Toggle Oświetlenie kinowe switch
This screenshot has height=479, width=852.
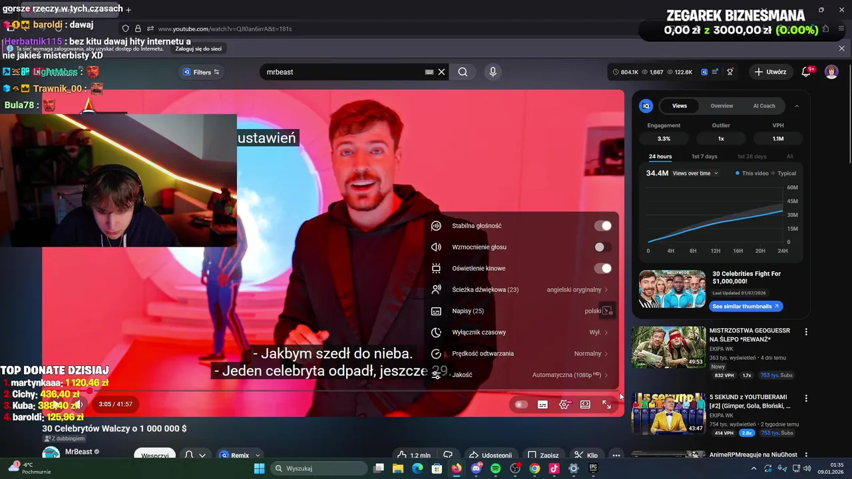coord(602,268)
